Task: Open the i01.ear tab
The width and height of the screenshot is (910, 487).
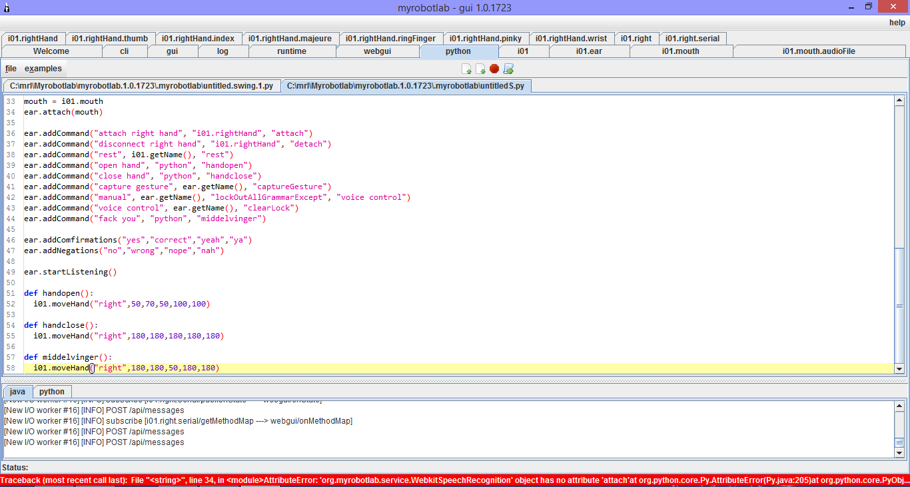Action: (x=589, y=51)
